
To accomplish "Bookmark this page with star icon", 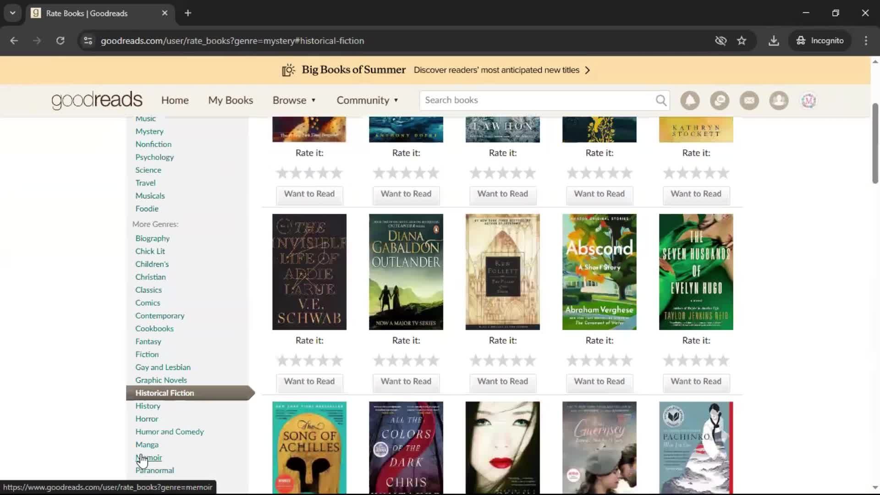I will coord(742,41).
